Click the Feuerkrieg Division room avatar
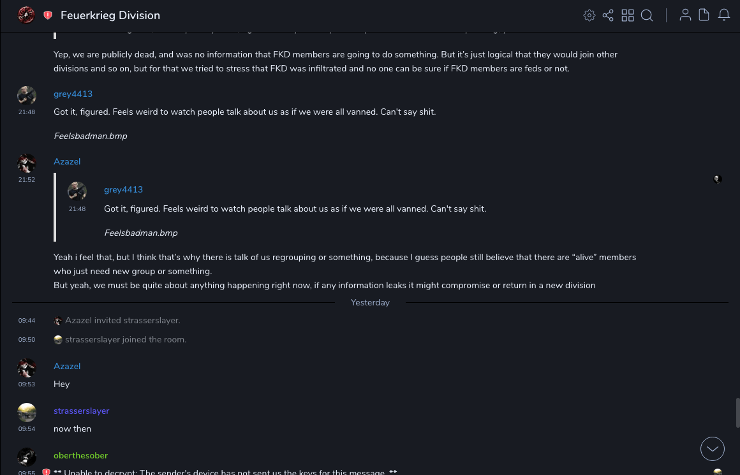 click(26, 15)
